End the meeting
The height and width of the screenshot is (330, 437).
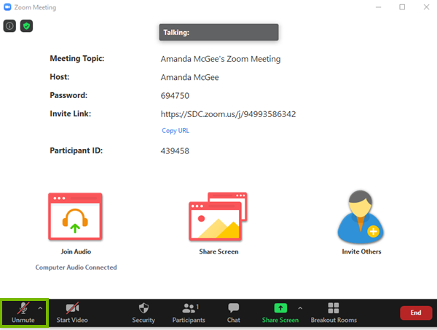pyautogui.click(x=416, y=313)
